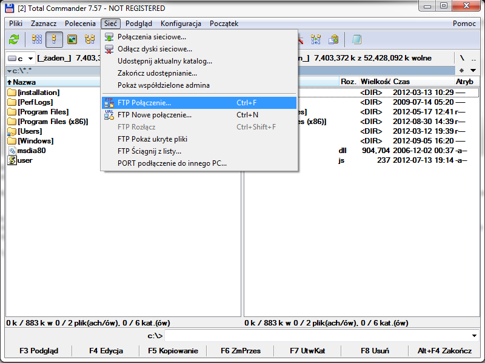Close the open Sieć menu
This screenshot has width=485, height=363.
click(110, 24)
